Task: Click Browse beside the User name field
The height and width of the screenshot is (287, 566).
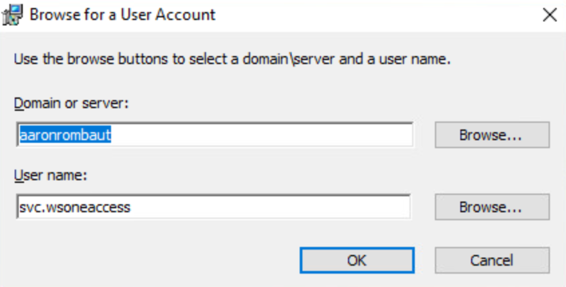Action: coord(491,207)
